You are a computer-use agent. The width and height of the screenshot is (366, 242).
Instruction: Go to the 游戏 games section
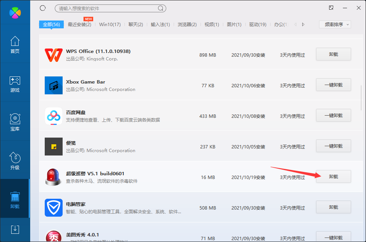[15, 84]
